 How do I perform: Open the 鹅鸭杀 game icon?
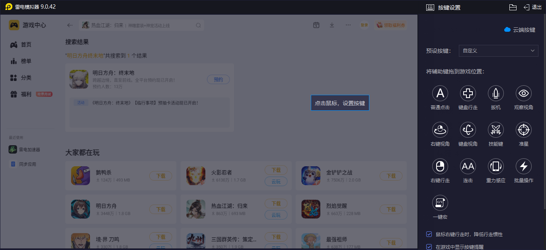coord(80,176)
